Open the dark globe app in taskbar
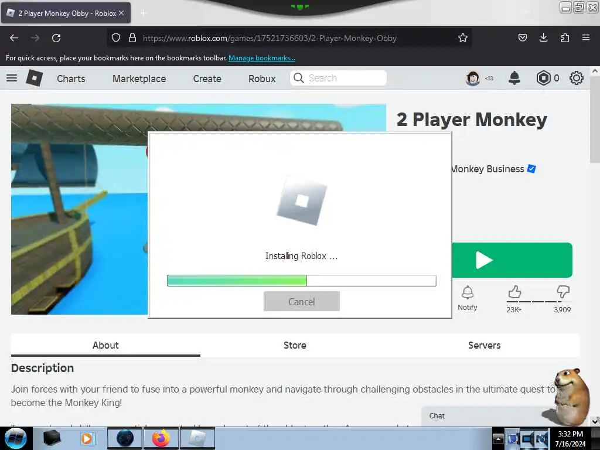The width and height of the screenshot is (600, 450). point(125,438)
